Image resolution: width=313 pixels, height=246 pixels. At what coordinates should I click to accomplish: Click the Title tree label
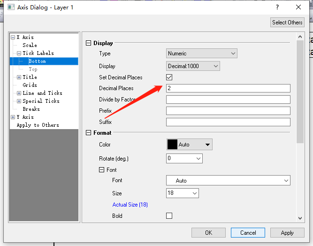30,77
